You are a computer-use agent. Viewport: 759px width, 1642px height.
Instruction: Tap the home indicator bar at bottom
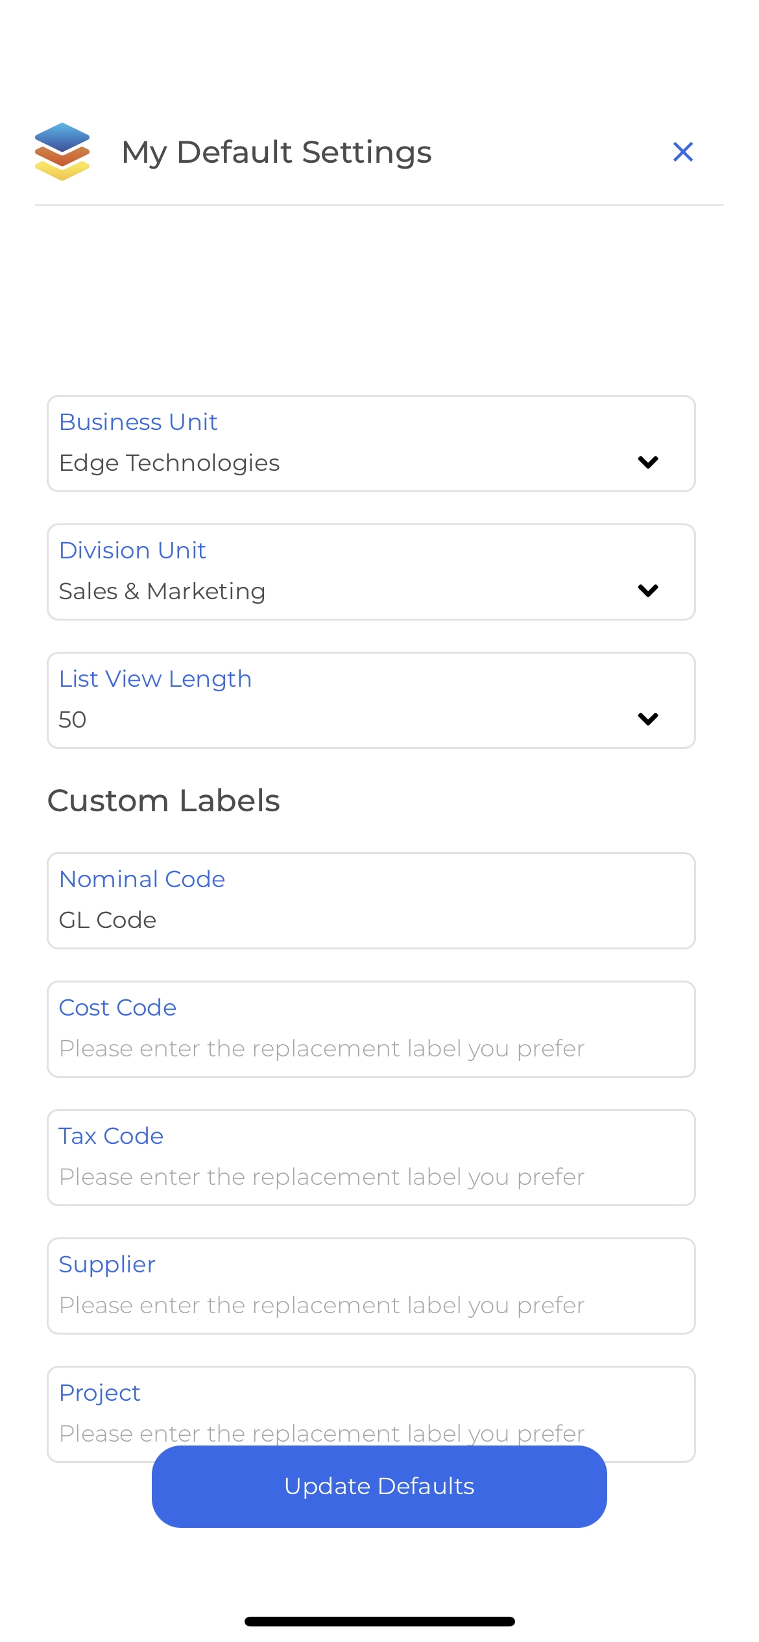[379, 1621]
